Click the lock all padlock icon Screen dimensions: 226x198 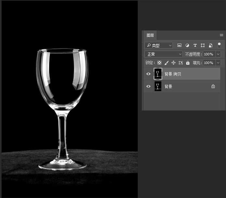188,63
